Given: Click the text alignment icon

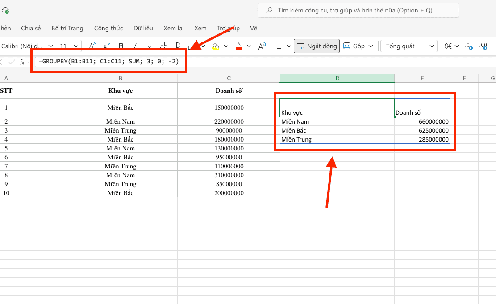Looking at the screenshot, I should pos(280,46).
